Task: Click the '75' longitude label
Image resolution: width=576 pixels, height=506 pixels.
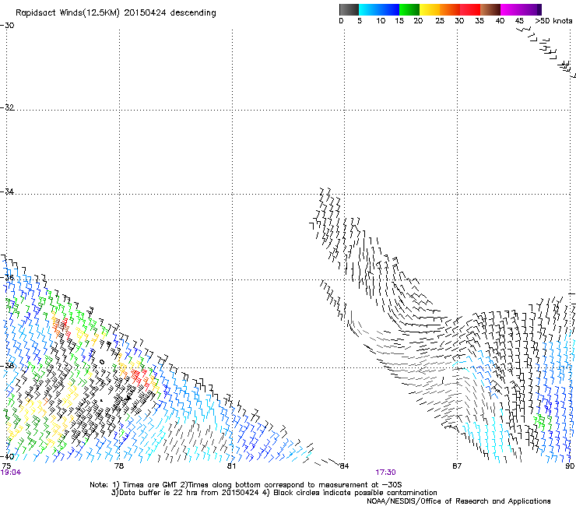Action: pyautogui.click(x=6, y=466)
